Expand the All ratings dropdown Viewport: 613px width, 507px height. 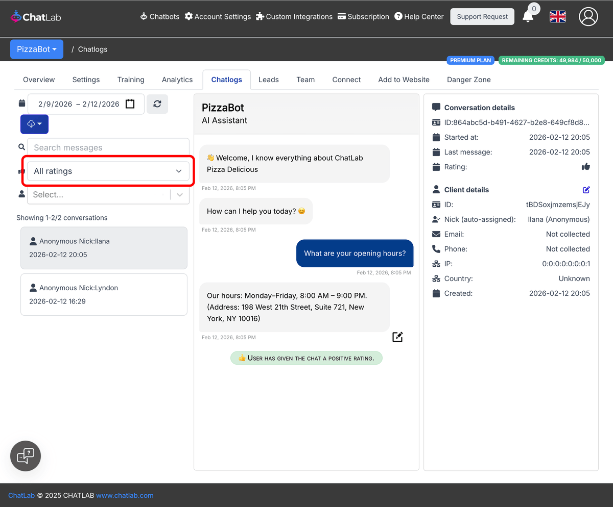[108, 171]
